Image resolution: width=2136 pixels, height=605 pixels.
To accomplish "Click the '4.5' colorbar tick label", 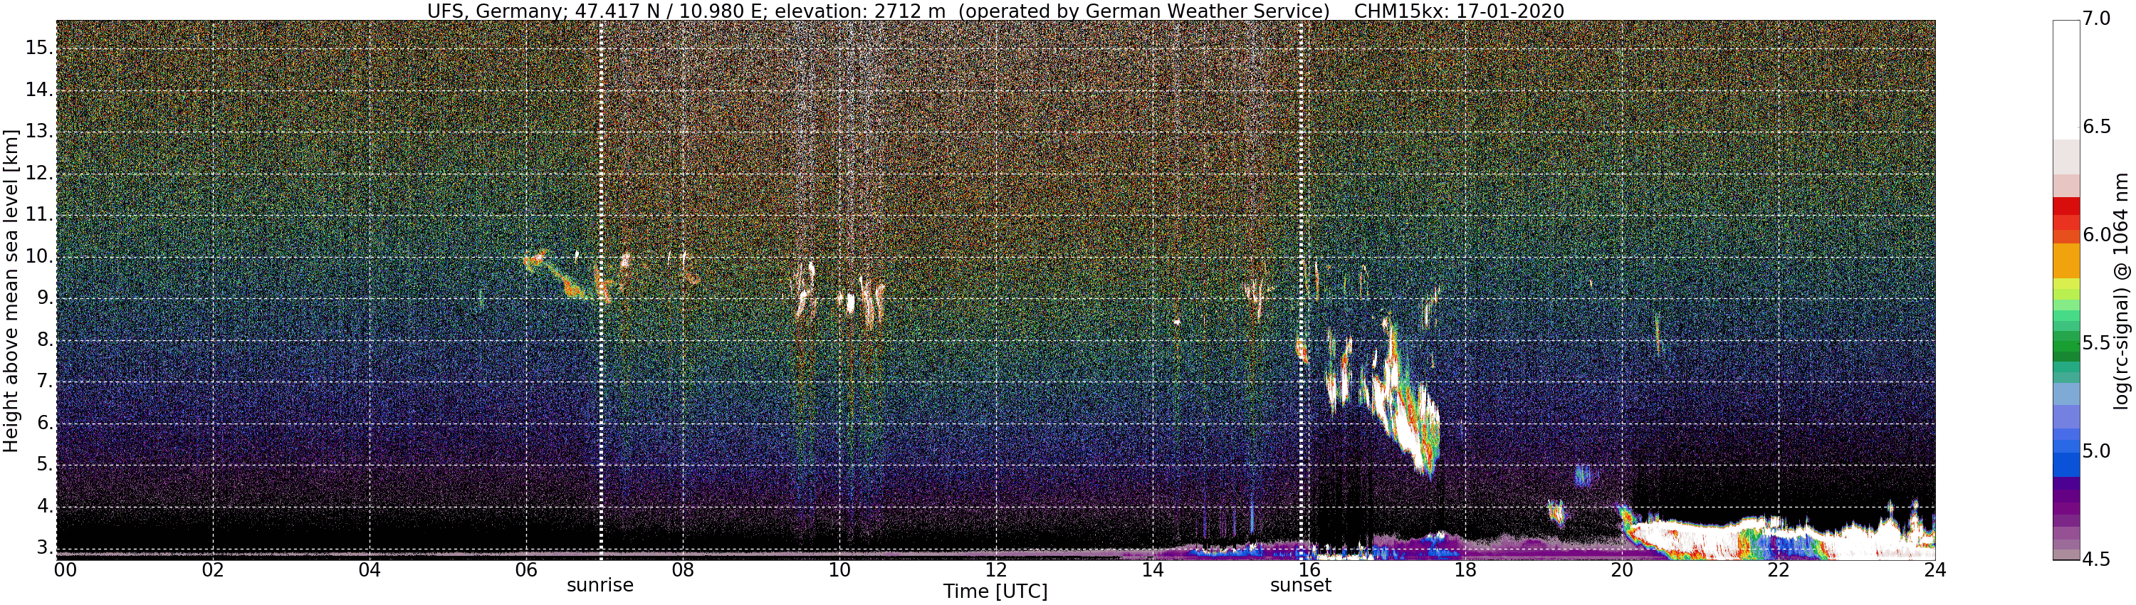I will (2097, 559).
